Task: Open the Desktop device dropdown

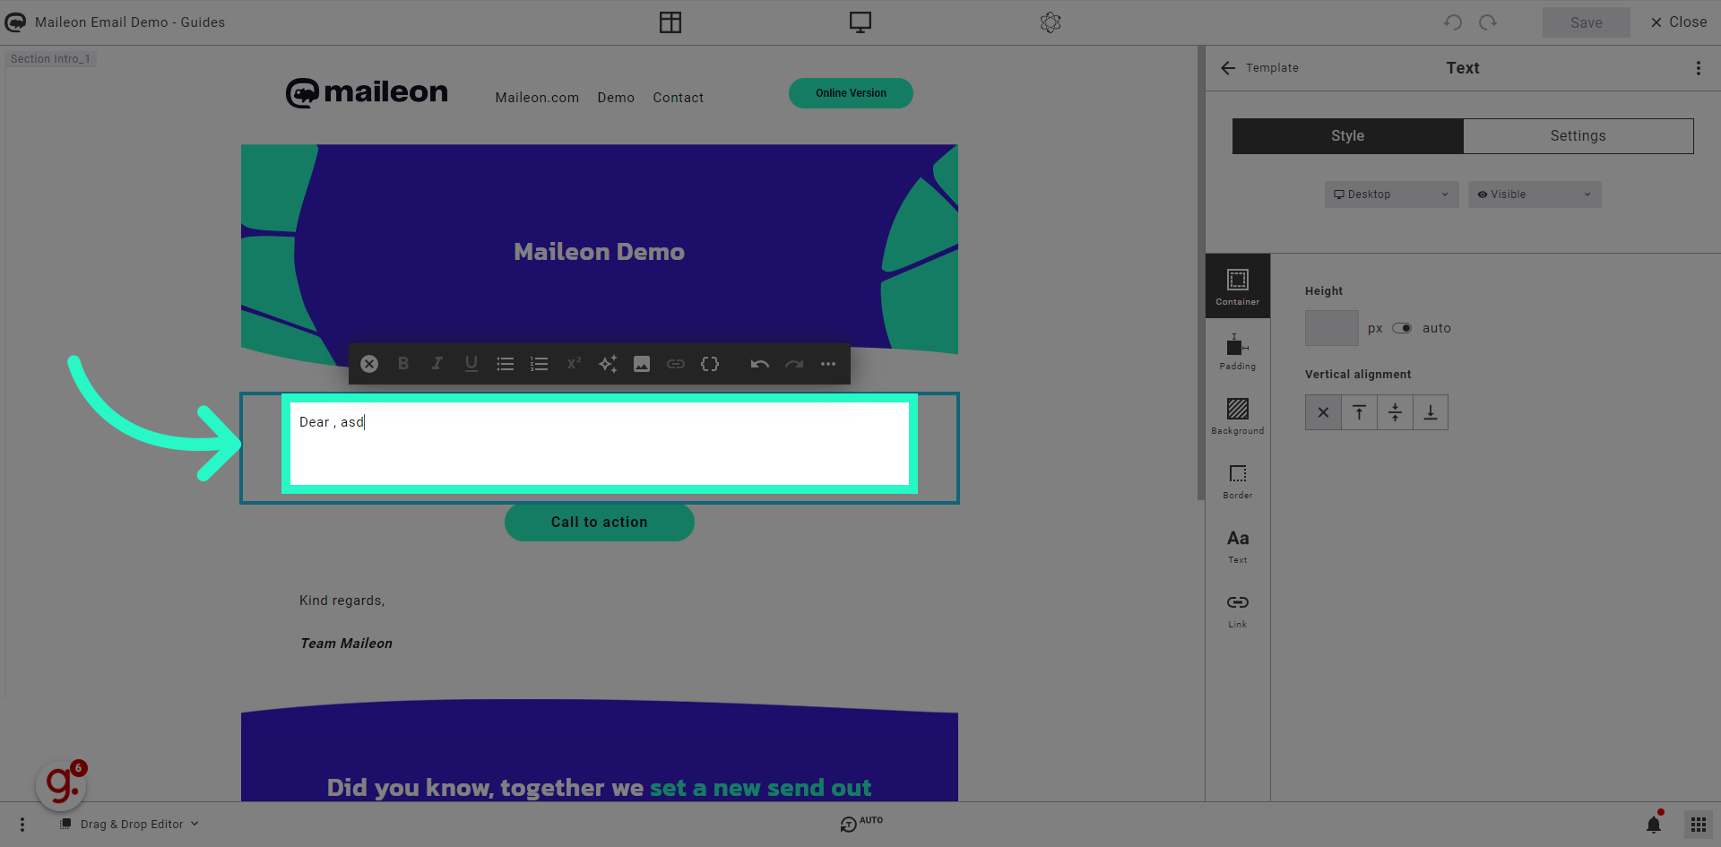Action: pyautogui.click(x=1391, y=194)
